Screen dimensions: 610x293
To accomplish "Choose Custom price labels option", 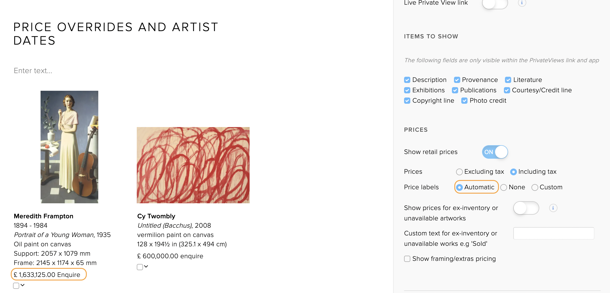I will point(535,187).
